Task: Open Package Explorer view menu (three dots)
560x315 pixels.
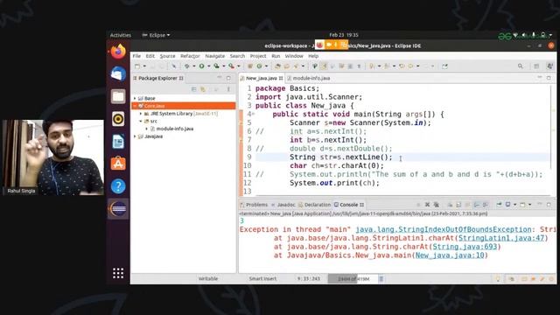Action: click(x=228, y=89)
